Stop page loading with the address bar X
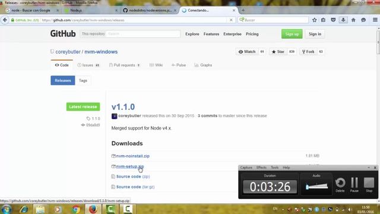This screenshot has height=214, width=380. tap(231, 20)
